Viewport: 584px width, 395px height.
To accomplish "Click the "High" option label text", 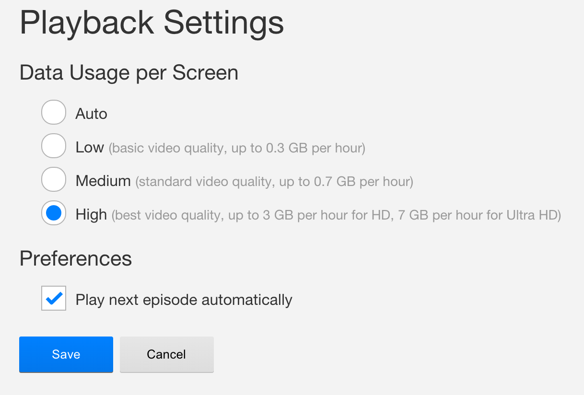I will tap(91, 214).
